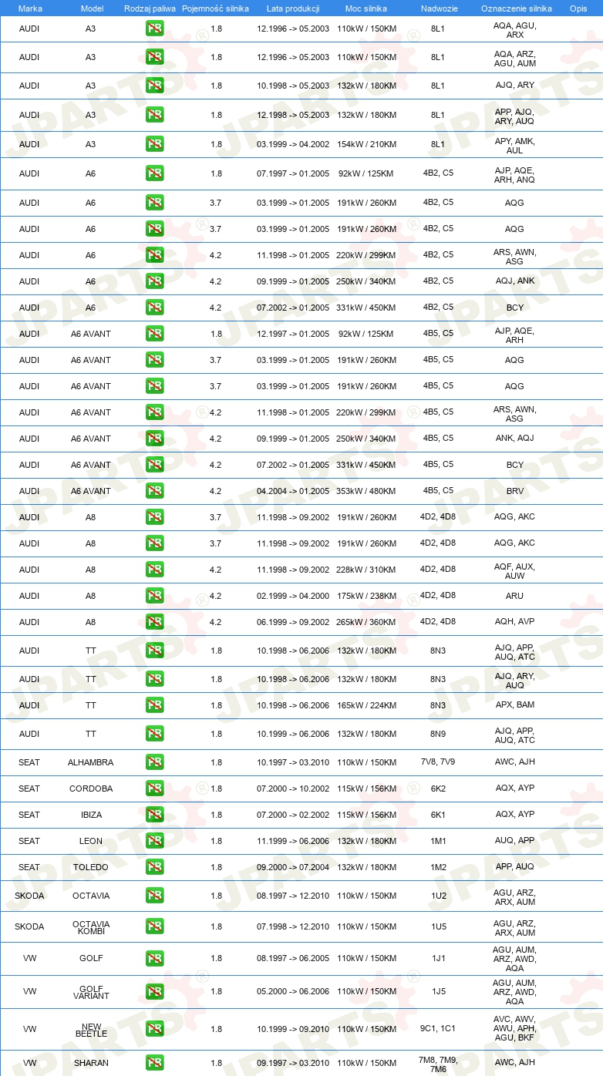603x1076 pixels.
Task: Click the PB icon for Audi A8 228kW / 310KM
Action: click(154, 570)
